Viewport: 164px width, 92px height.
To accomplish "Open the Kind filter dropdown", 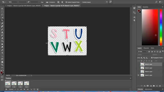I will [142, 52].
